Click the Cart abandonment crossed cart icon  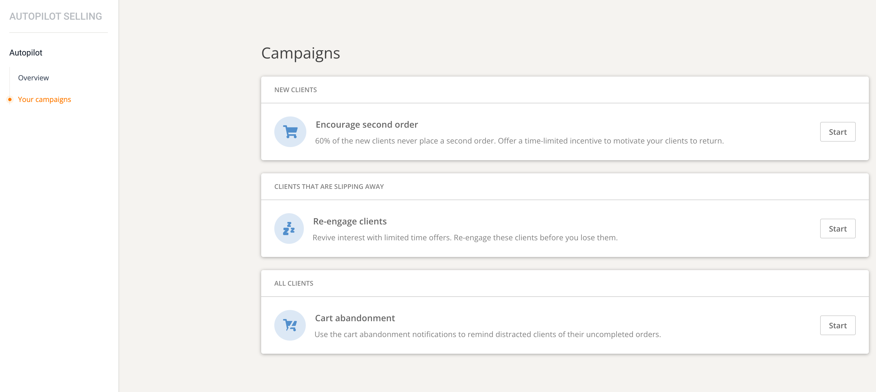click(290, 325)
